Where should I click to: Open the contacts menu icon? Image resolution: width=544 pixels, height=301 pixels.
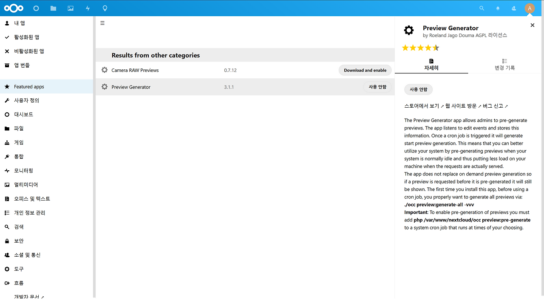[514, 8]
